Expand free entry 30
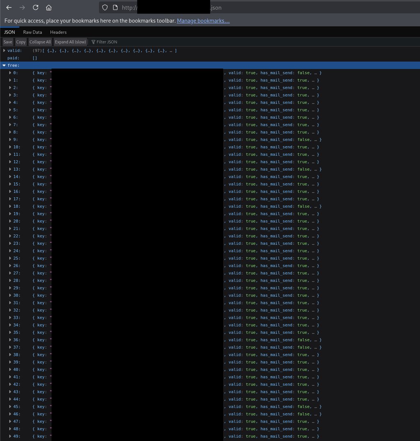This screenshot has height=441, width=420. point(10,295)
